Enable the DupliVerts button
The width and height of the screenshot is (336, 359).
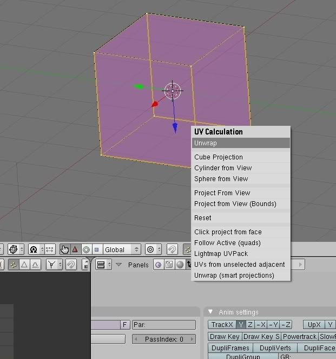point(275,348)
